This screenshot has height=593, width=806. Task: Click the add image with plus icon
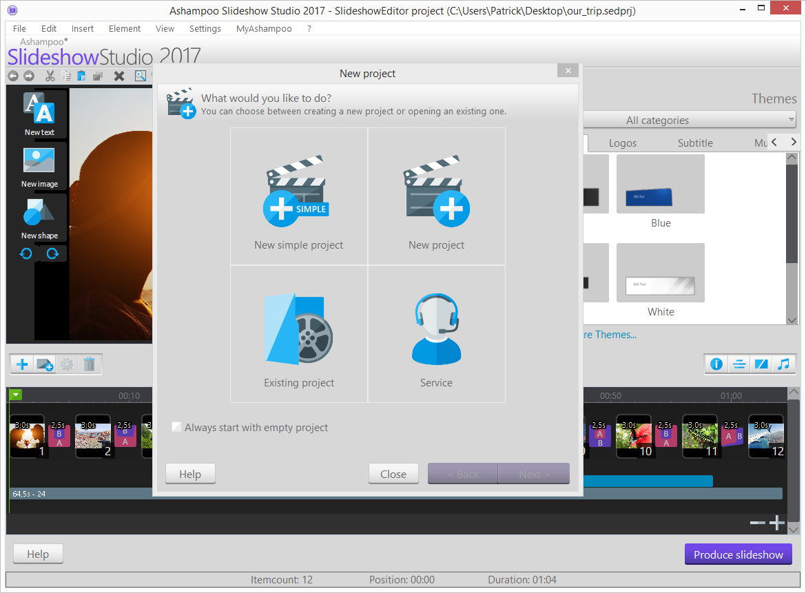[45, 364]
